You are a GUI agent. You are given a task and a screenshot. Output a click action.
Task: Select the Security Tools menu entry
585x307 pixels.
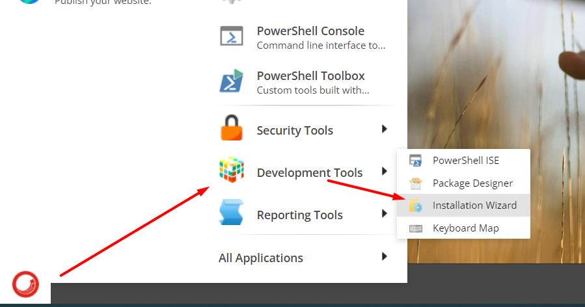coord(295,131)
